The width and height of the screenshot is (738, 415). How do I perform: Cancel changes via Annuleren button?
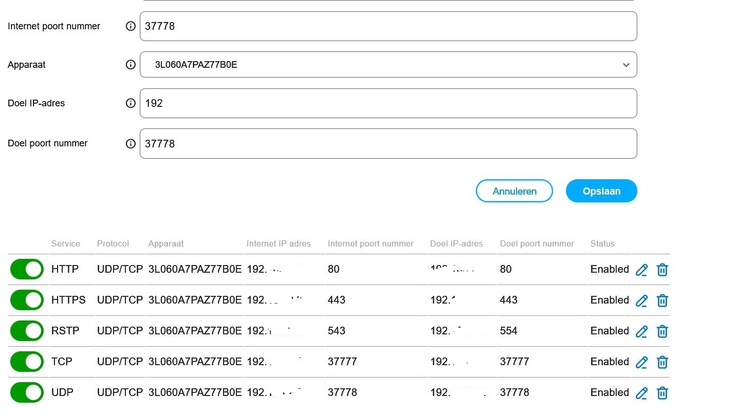click(514, 191)
